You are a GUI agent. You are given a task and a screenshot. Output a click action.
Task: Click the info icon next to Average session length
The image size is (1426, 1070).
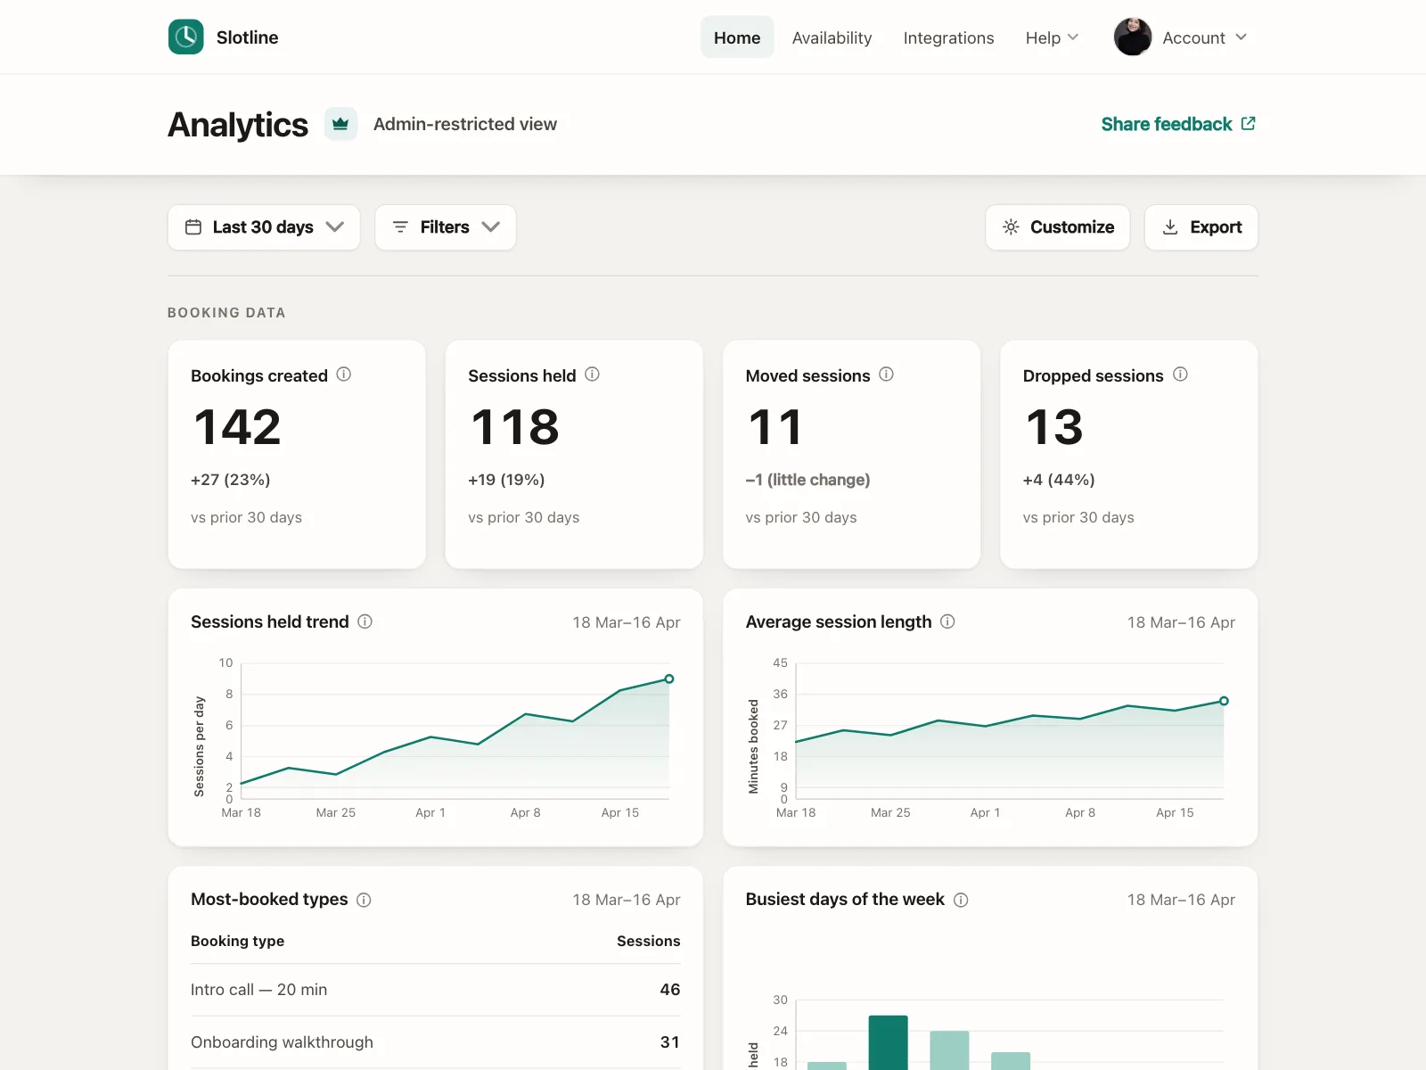pyautogui.click(x=947, y=621)
